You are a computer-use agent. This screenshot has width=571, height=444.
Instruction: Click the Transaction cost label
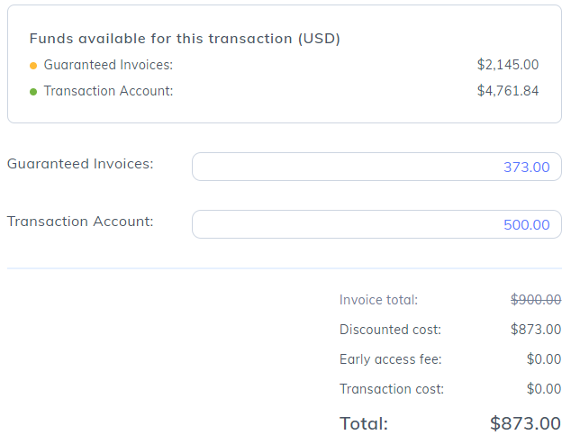pos(392,389)
